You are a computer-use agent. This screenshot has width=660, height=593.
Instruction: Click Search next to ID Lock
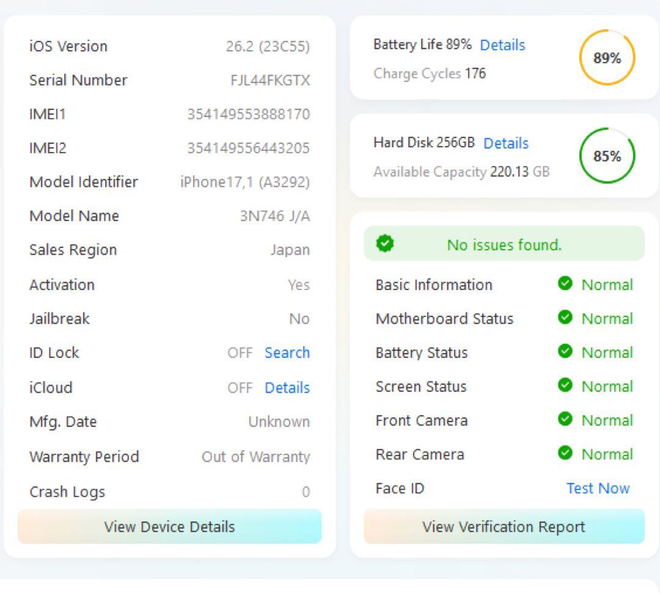[x=287, y=352]
